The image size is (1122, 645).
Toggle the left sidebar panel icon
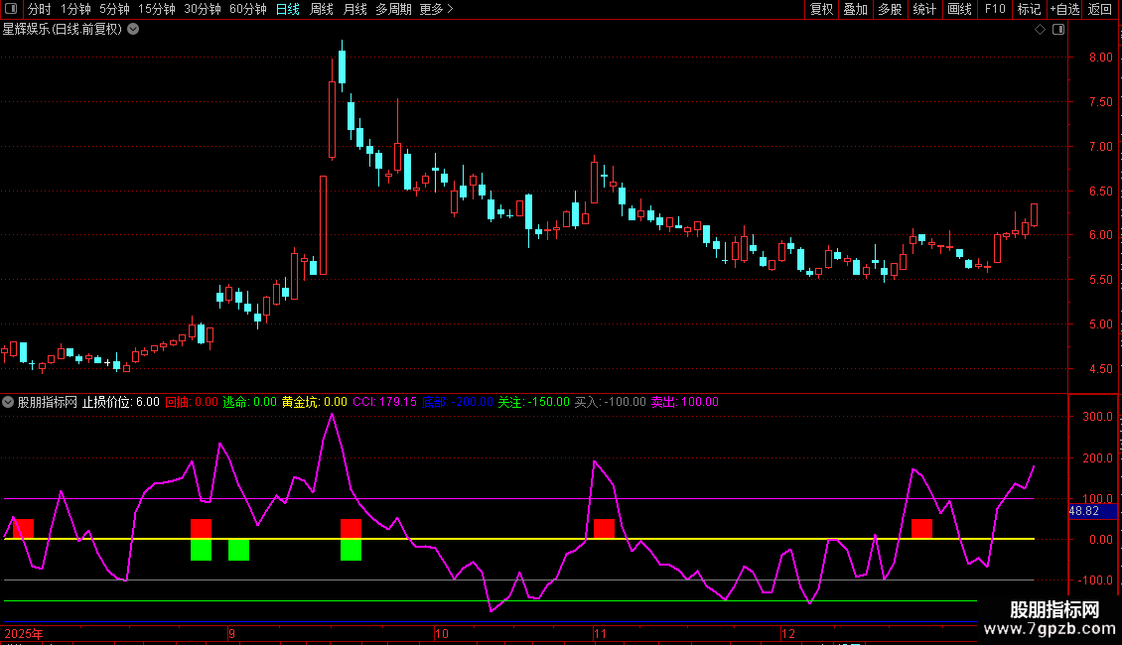[12, 10]
